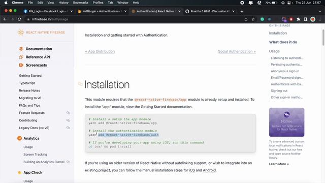Switch to RN_Login Facebook Login tab
The image size is (325, 183).
[48, 11]
